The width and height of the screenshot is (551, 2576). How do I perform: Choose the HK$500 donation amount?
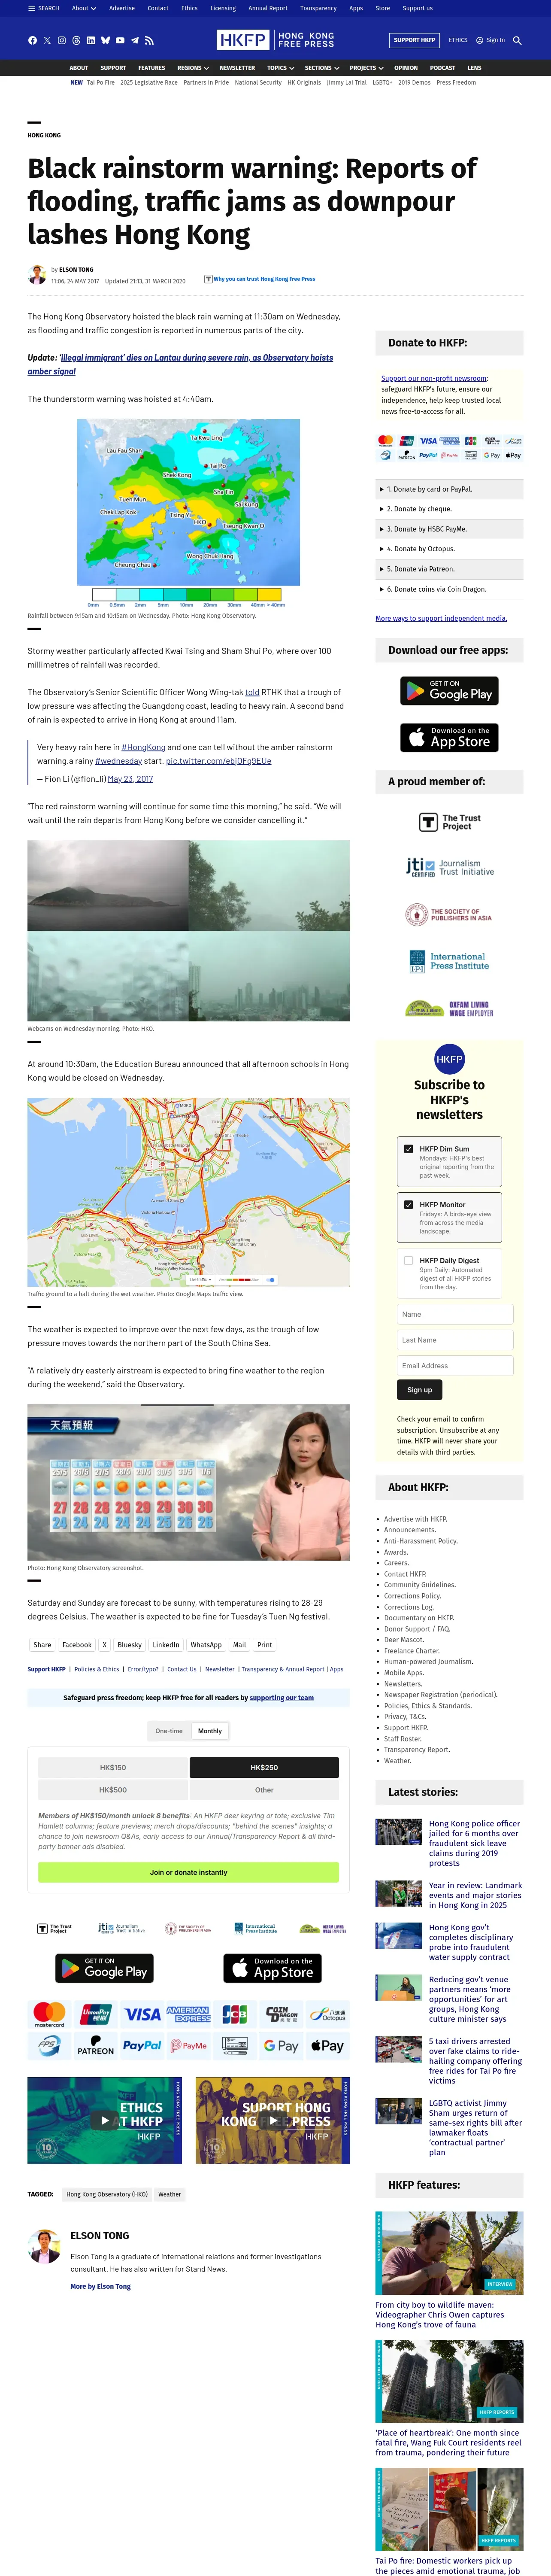click(113, 1790)
